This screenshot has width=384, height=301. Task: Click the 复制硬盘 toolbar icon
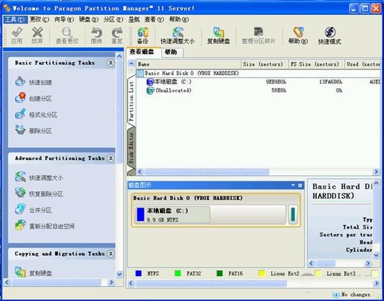[219, 36]
